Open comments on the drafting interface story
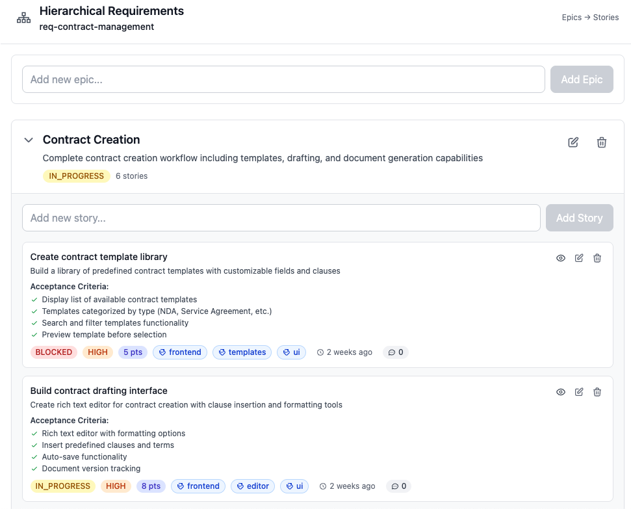This screenshot has height=509, width=631. coord(398,486)
